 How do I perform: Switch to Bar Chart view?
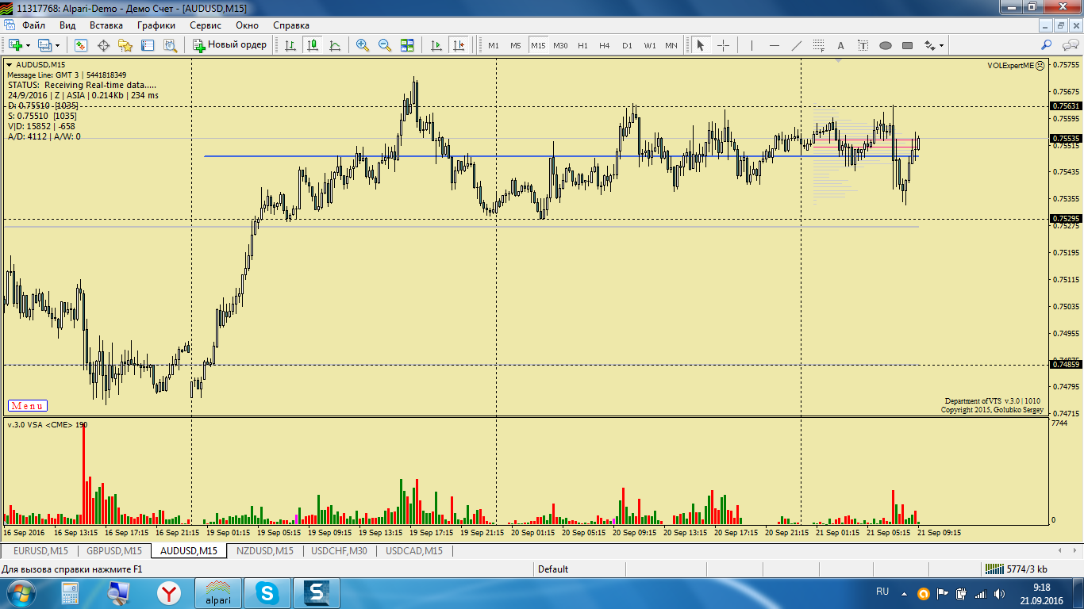click(x=290, y=45)
